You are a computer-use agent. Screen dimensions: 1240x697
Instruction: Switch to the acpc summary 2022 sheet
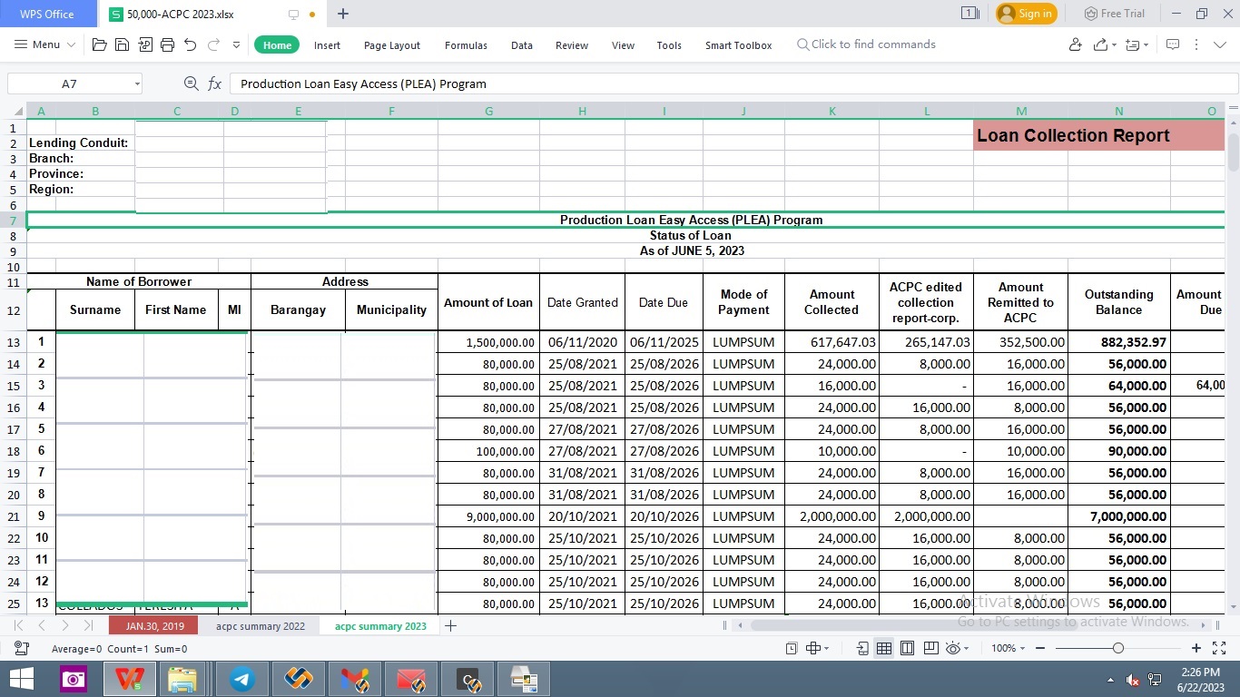(261, 625)
